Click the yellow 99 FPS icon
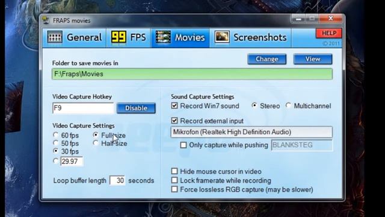The image size is (385, 217). [119, 37]
